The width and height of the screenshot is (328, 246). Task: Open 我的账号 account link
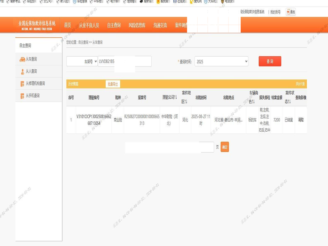(275, 12)
